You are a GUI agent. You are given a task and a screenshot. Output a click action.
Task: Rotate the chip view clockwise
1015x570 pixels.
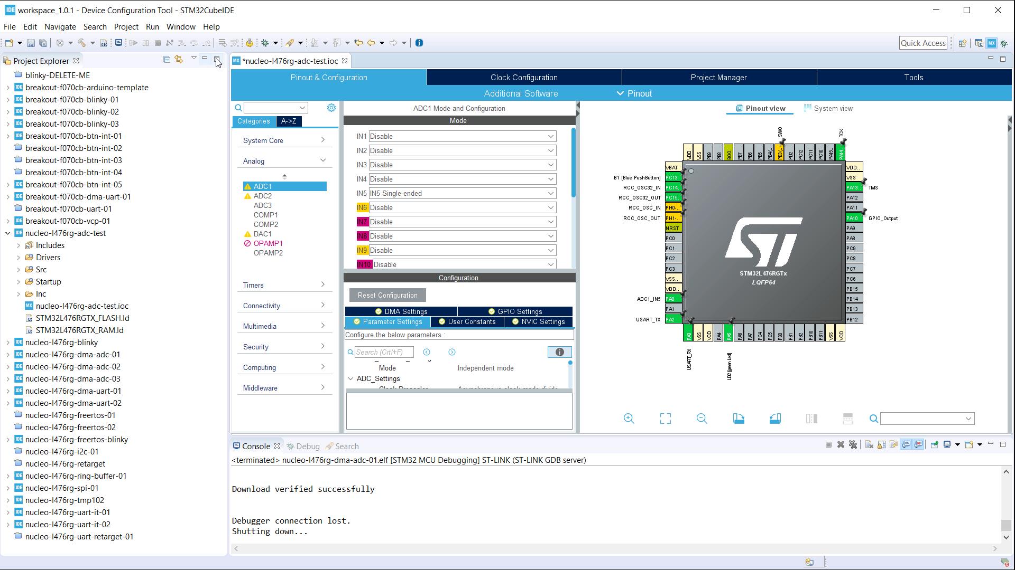point(739,418)
